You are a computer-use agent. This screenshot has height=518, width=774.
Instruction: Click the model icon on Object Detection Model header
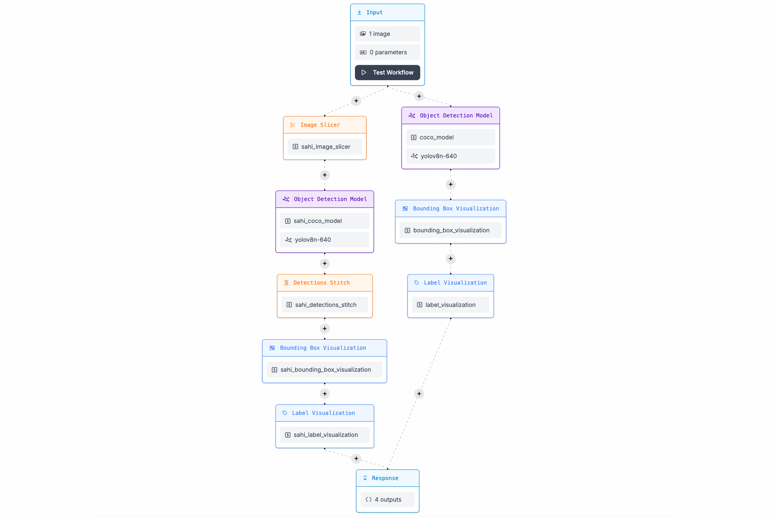pos(412,115)
